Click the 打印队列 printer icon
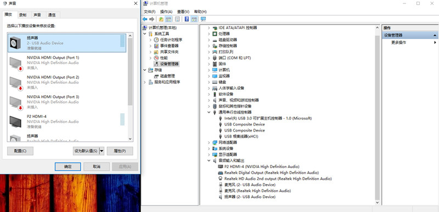Image resolution: width=439 pixels, height=212 pixels. [215, 52]
